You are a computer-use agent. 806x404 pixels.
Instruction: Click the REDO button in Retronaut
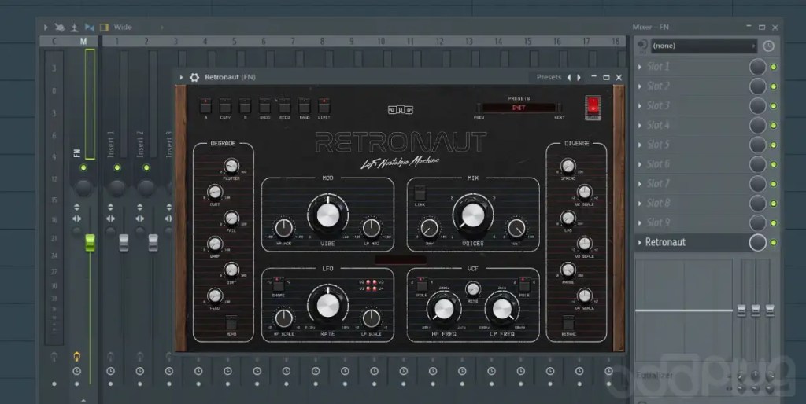(x=284, y=106)
